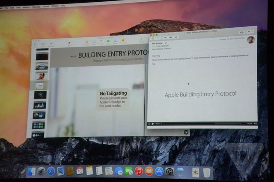Select the dark Apple logo slide thumbnail
This screenshot has height=182, width=274.
click(40, 95)
